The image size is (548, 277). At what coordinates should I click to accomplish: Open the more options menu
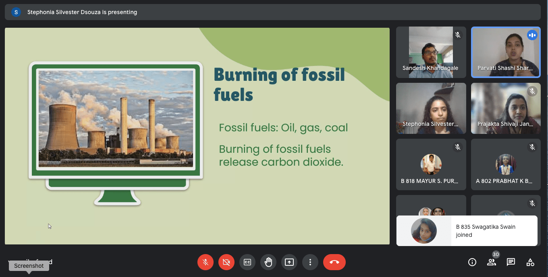pos(310,262)
